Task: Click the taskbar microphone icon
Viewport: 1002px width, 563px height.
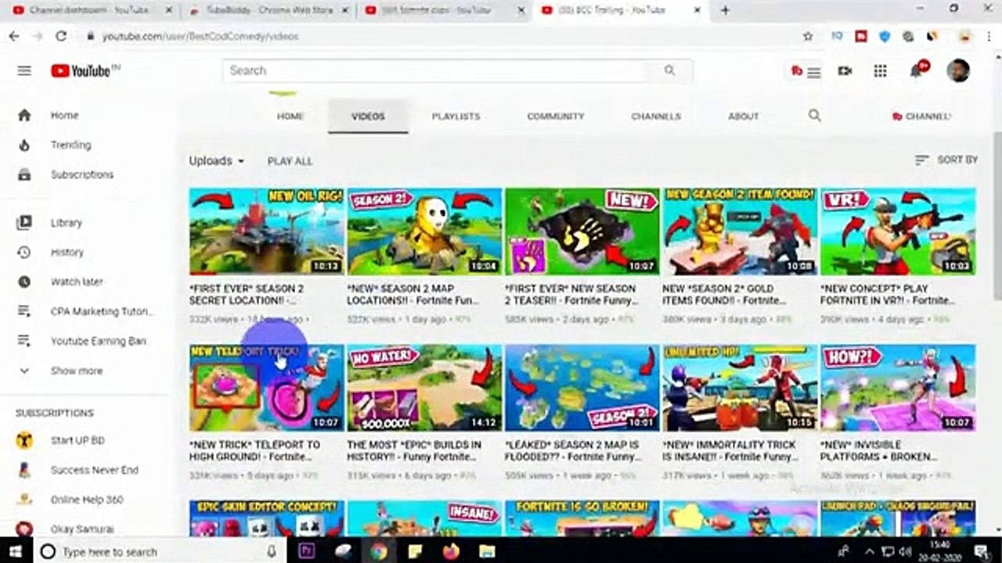Action: (x=272, y=551)
